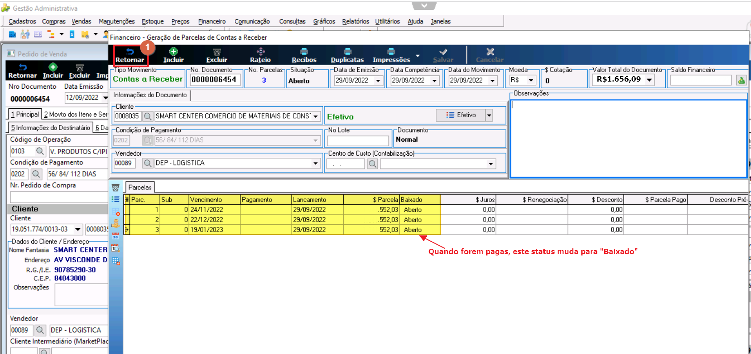Open the Relatórios menu
The width and height of the screenshot is (751, 354).
pos(355,21)
